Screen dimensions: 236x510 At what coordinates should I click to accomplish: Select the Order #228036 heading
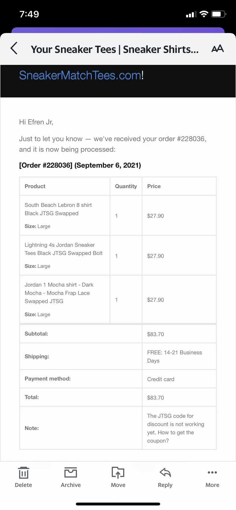80,165
